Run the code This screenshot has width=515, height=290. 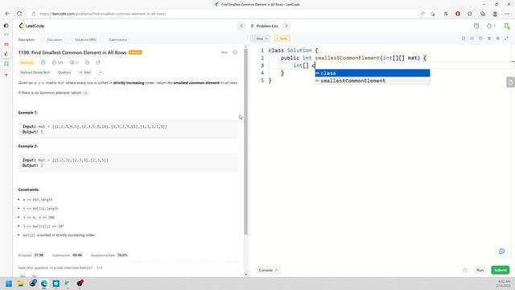480,270
